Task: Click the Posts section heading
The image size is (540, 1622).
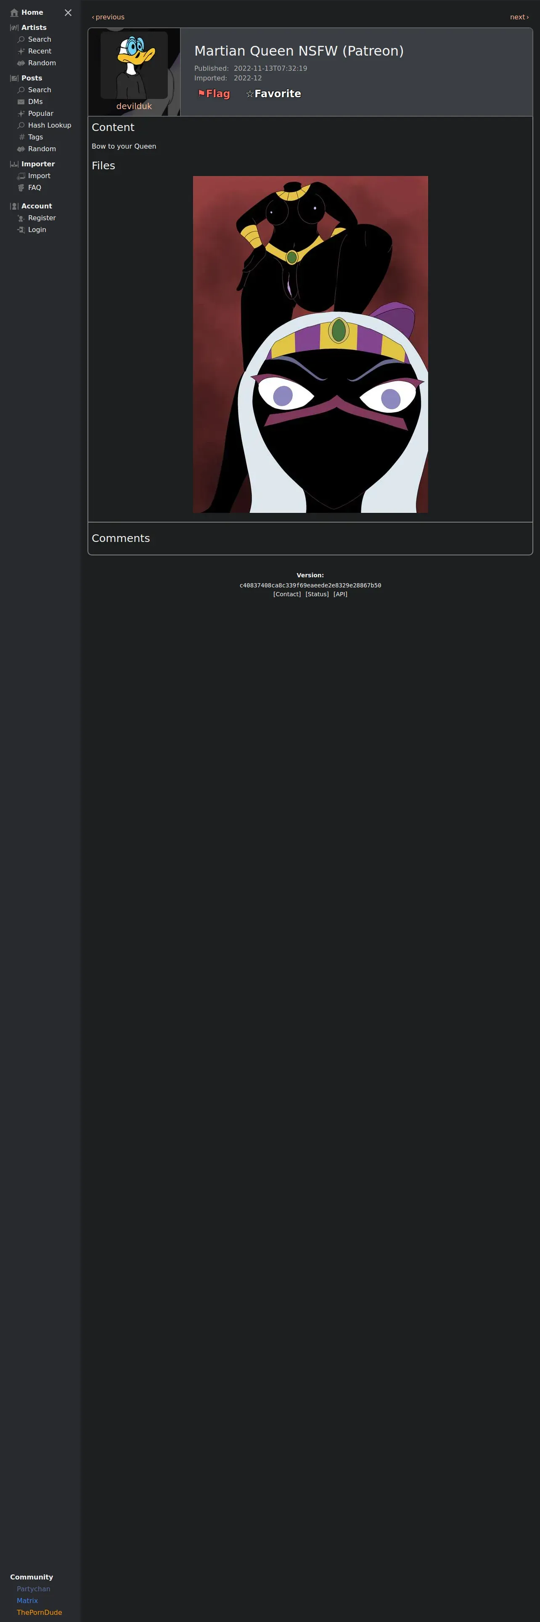Action: (32, 78)
